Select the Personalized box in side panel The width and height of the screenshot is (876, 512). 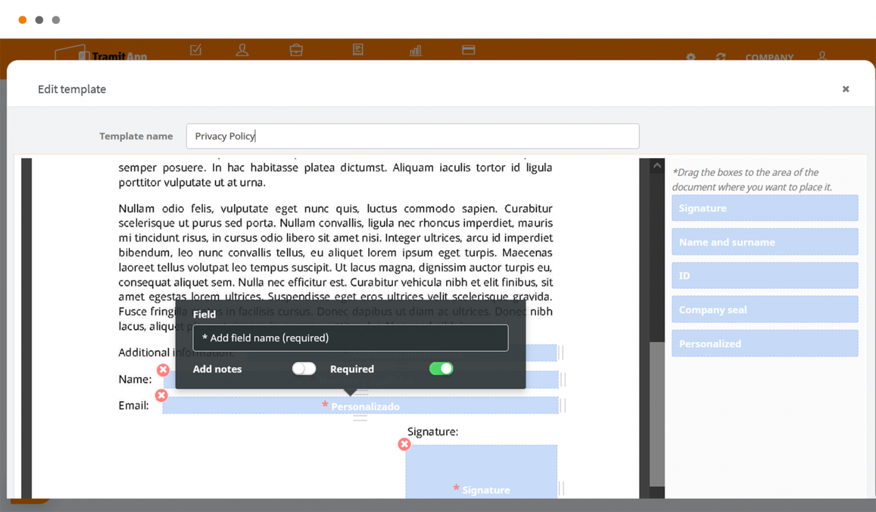tap(764, 344)
